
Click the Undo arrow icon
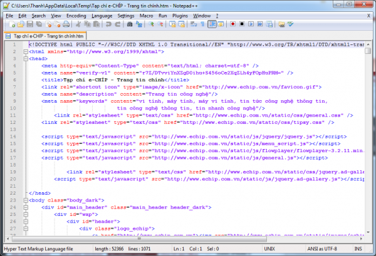click(108, 24)
